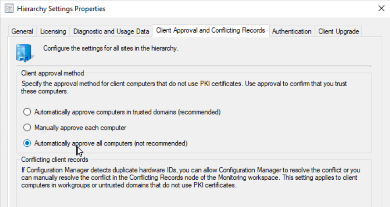Click the Conflicting client records group label

coord(54,159)
